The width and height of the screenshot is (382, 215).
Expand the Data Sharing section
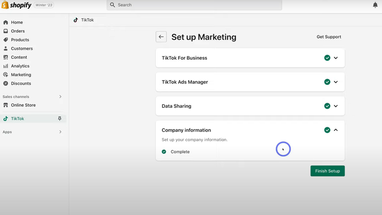click(x=336, y=106)
